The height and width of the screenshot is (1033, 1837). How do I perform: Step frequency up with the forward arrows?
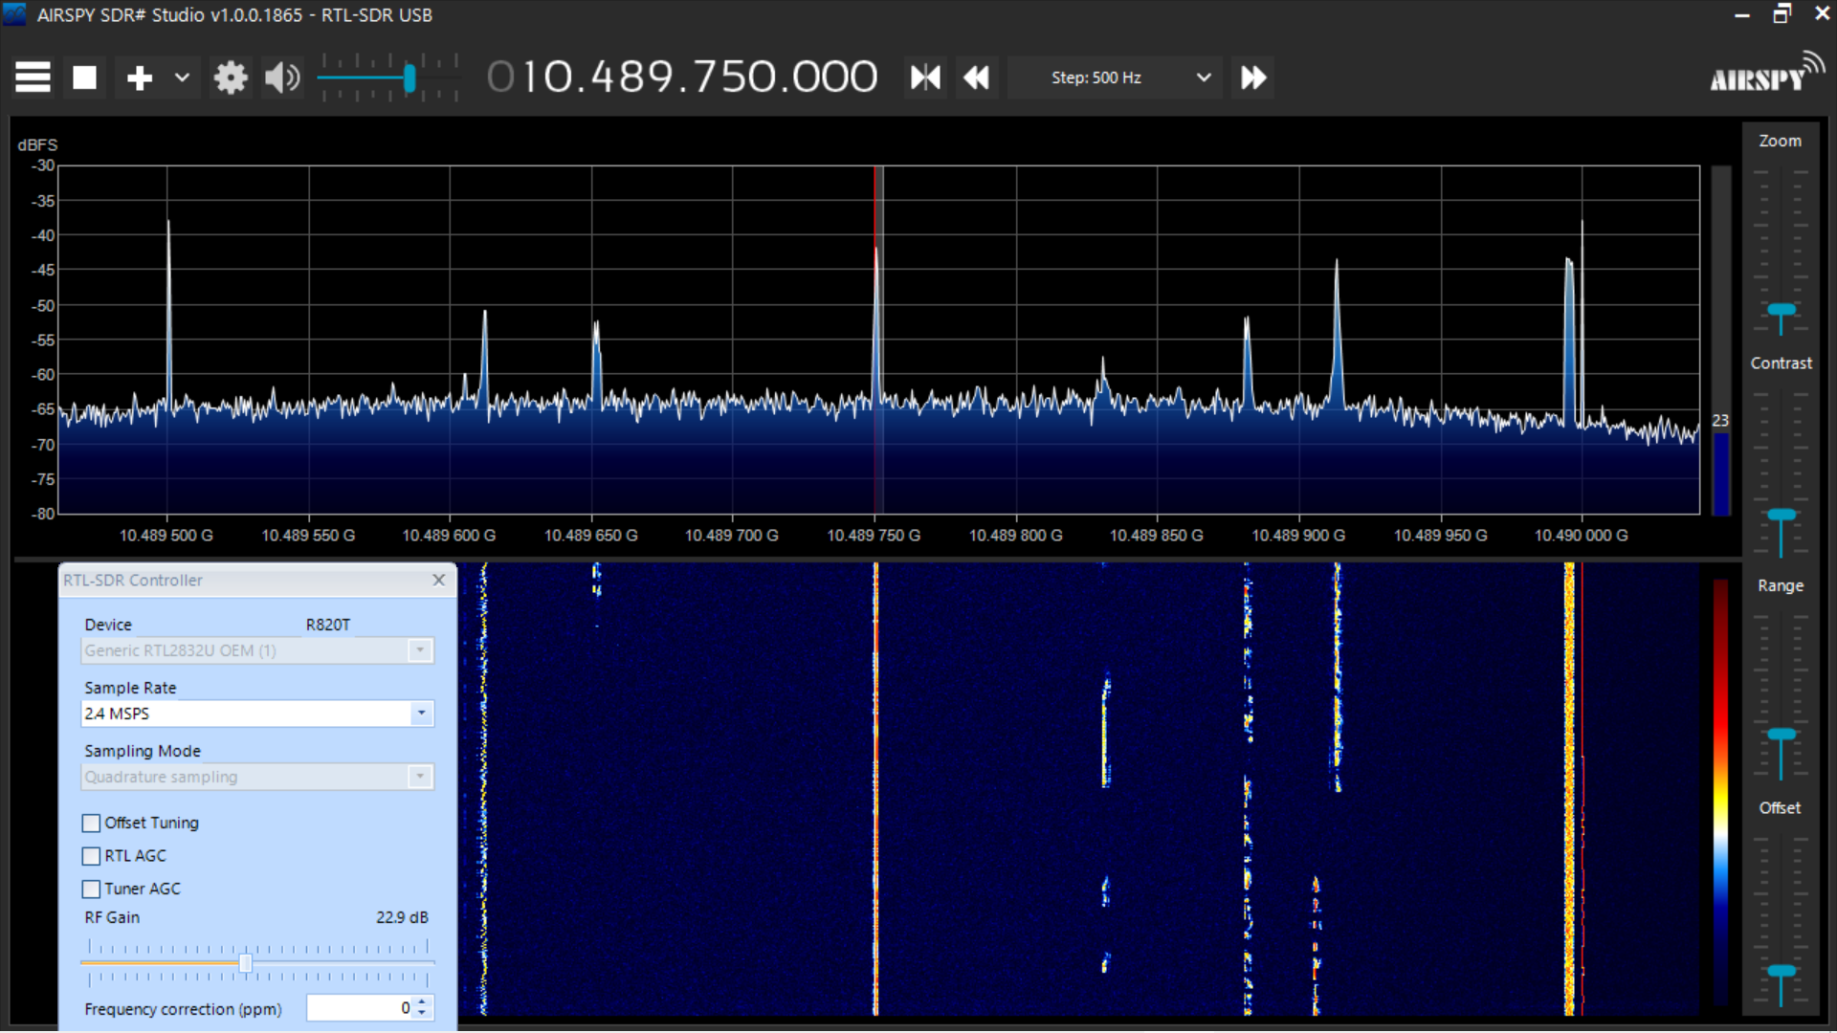(x=1253, y=77)
